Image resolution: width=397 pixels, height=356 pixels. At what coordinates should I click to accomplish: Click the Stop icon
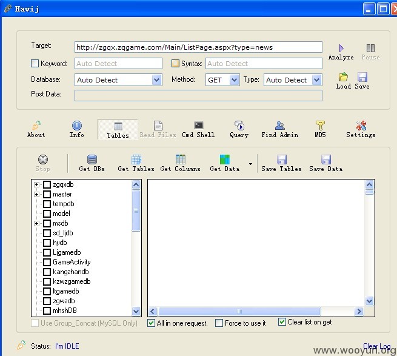(x=43, y=160)
